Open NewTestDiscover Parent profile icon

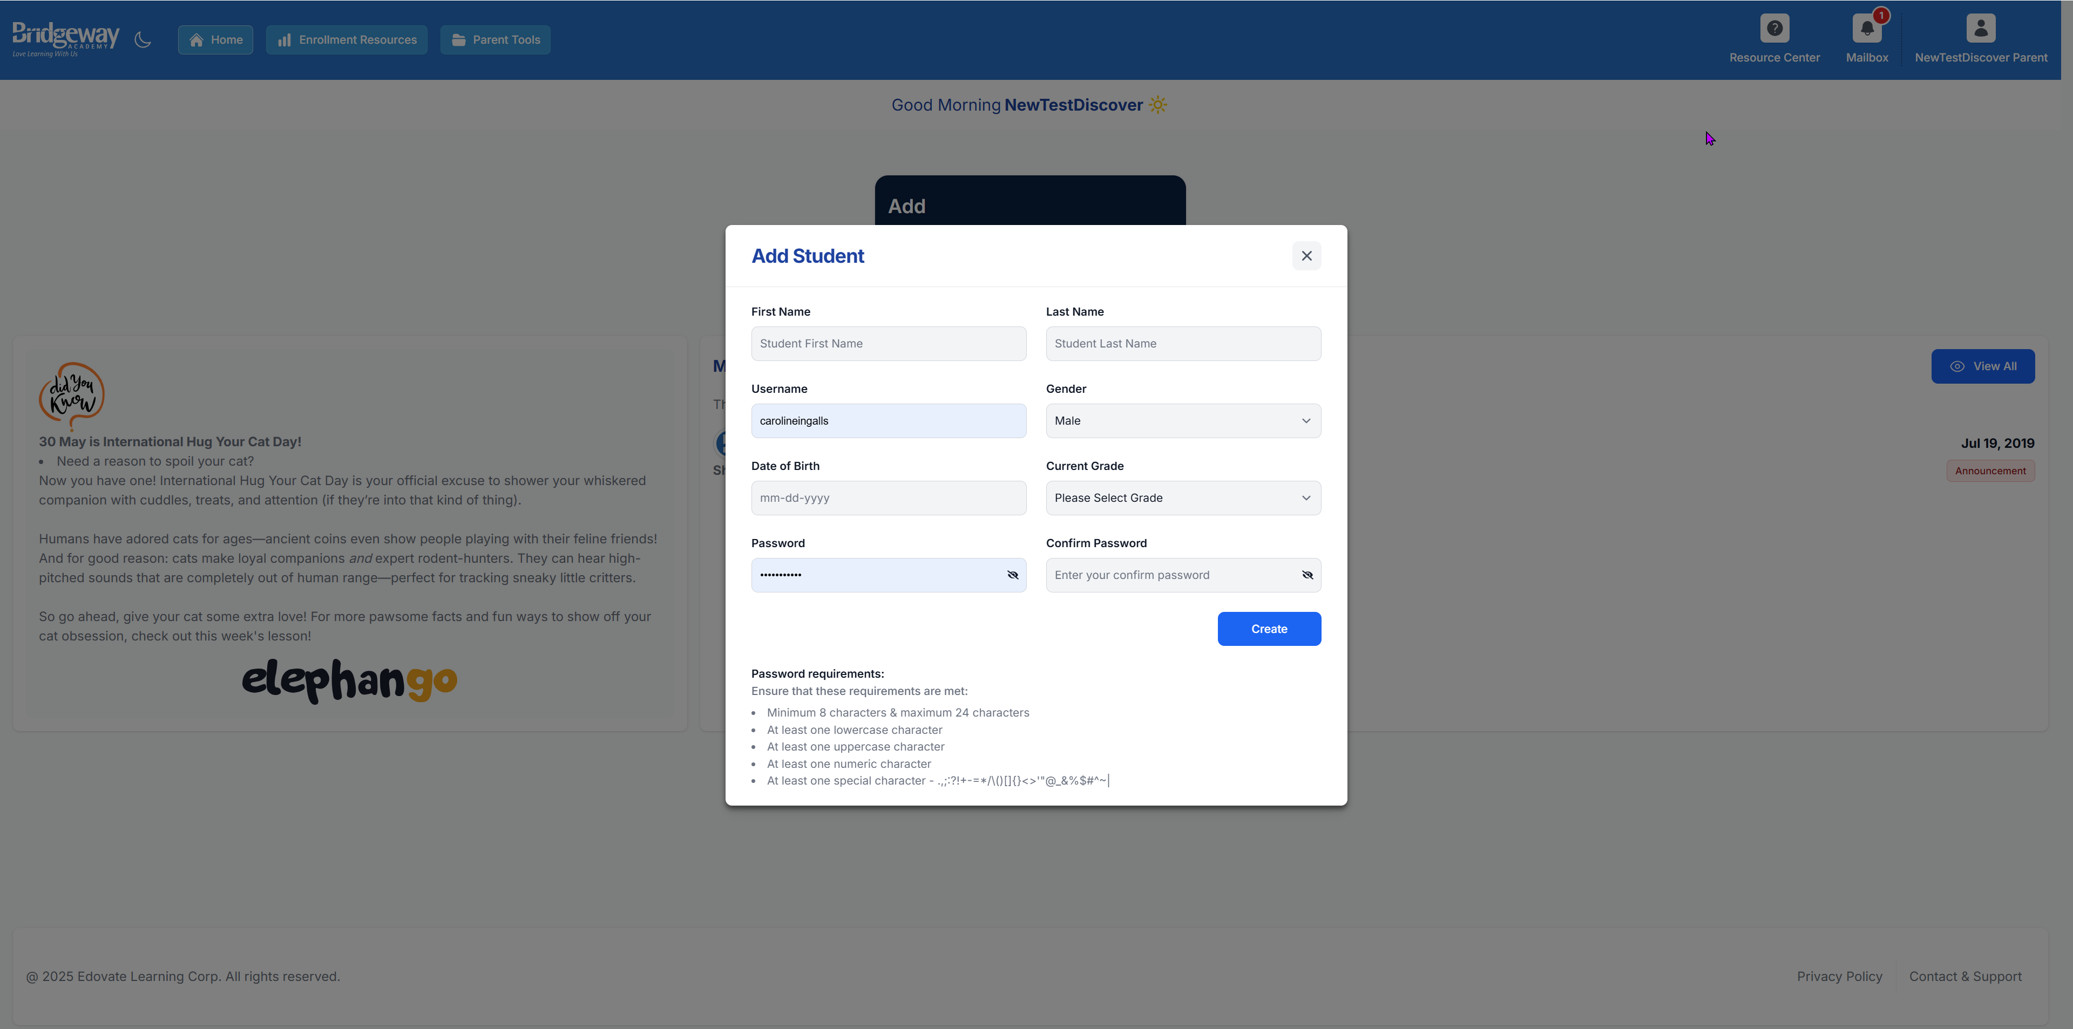pyautogui.click(x=1981, y=29)
